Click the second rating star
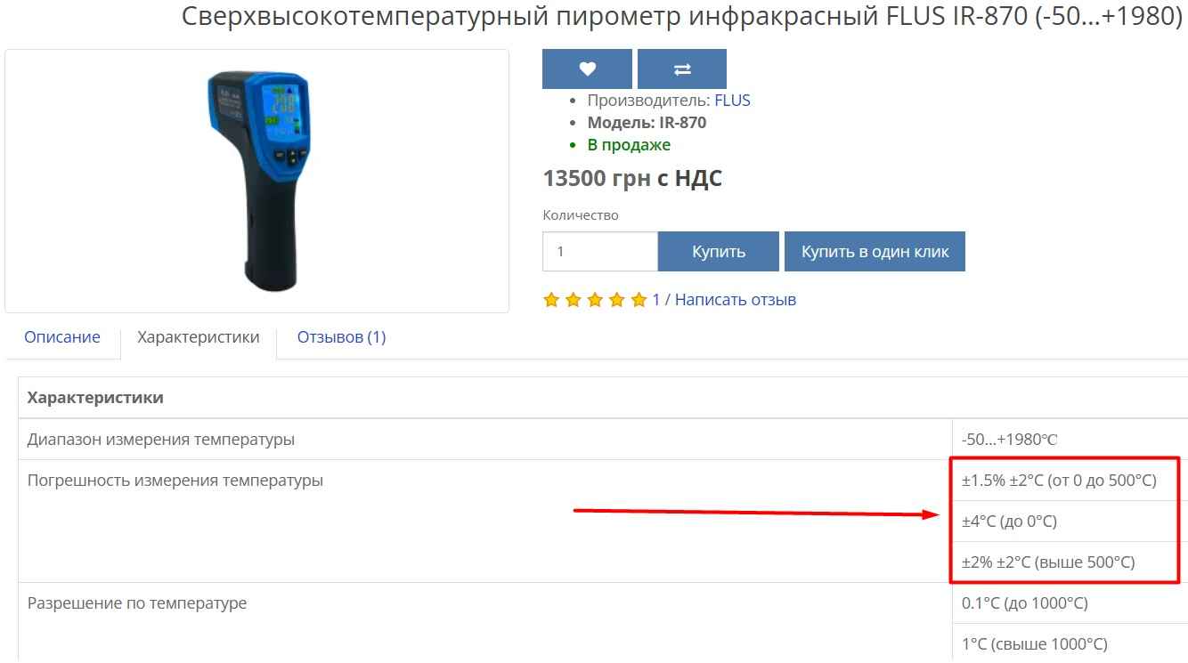The height and width of the screenshot is (663, 1188). click(x=573, y=300)
